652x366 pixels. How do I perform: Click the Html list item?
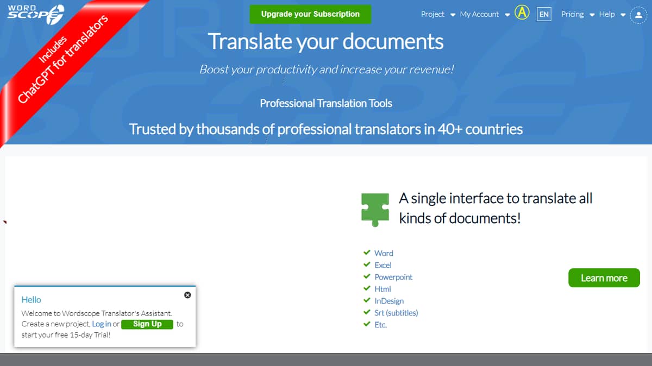click(x=383, y=289)
